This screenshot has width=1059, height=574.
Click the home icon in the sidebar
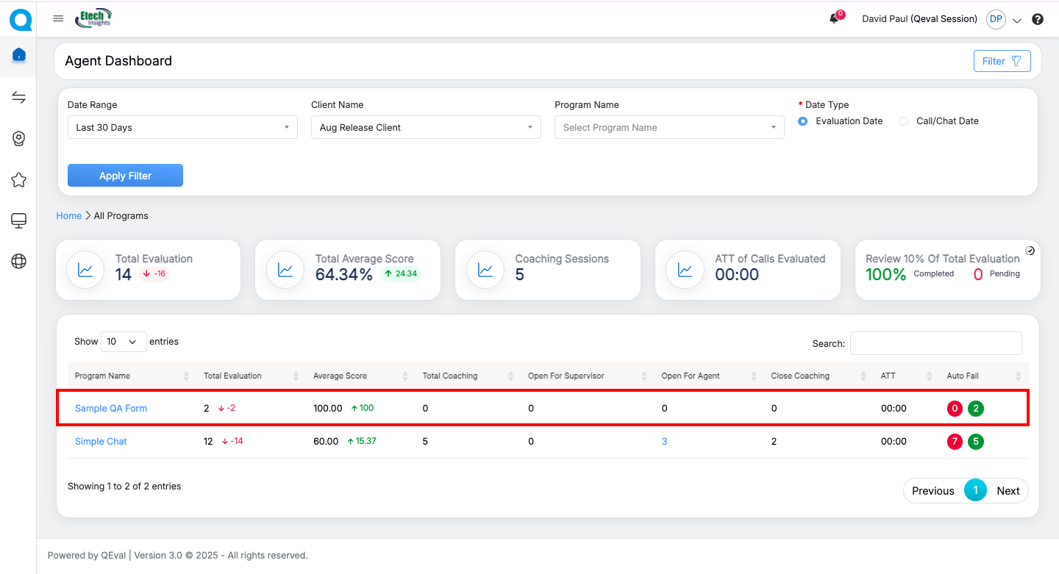click(x=19, y=55)
